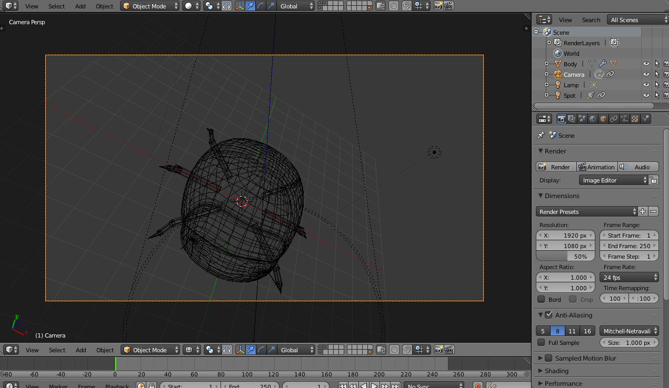Select the Render Layers properties icon
Image resolution: width=669 pixels, height=388 pixels.
point(572,118)
